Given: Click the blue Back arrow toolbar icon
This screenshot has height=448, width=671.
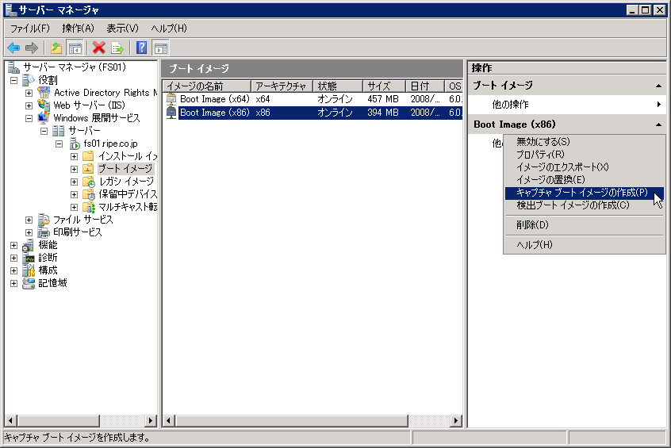Looking at the screenshot, I should point(13,48).
